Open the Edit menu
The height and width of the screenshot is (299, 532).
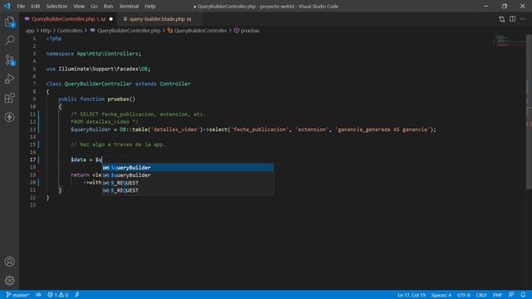(35, 6)
